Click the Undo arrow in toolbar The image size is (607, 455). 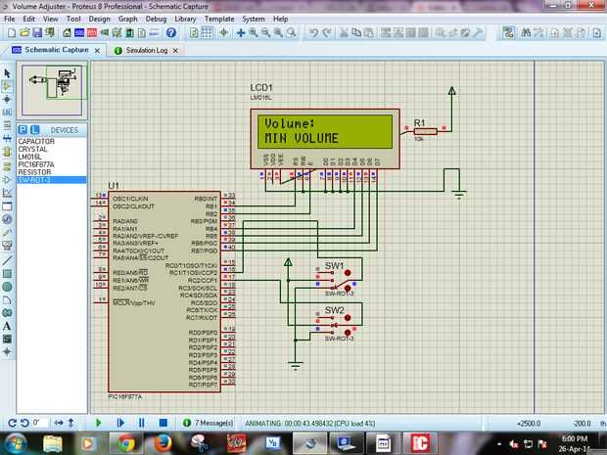(313, 32)
